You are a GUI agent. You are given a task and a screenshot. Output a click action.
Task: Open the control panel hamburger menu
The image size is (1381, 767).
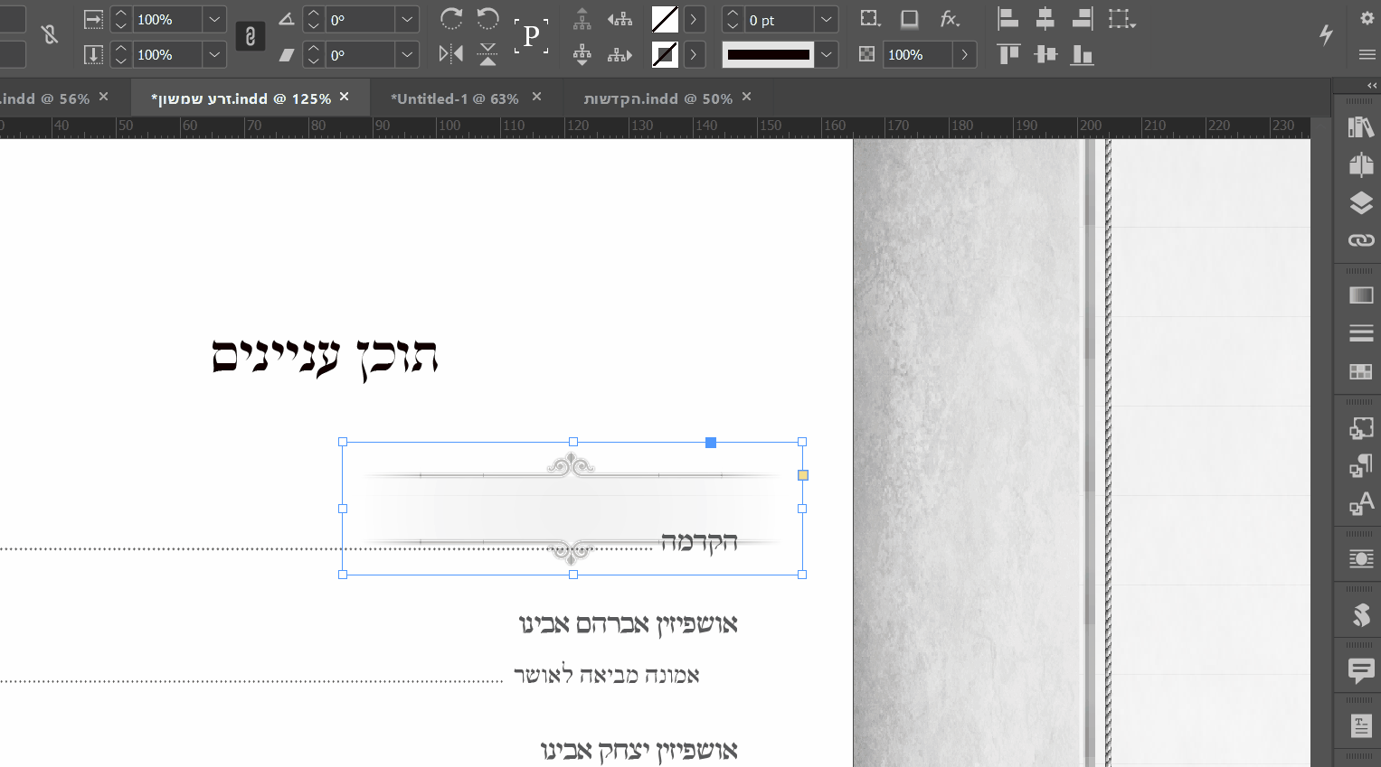[x=1367, y=55]
